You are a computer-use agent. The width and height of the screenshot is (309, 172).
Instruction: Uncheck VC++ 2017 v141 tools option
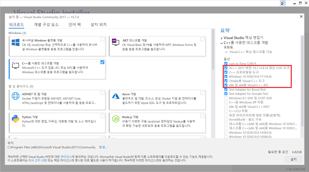pos(226,68)
